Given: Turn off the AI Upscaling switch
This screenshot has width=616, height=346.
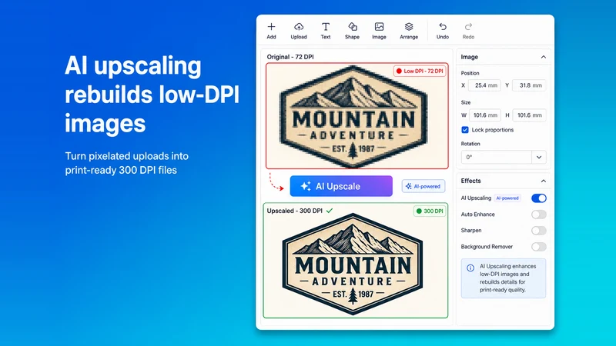Looking at the screenshot, I should [x=538, y=198].
